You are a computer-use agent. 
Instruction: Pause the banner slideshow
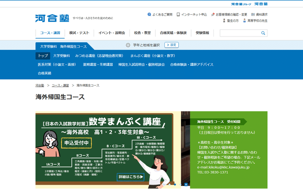[186, 185]
